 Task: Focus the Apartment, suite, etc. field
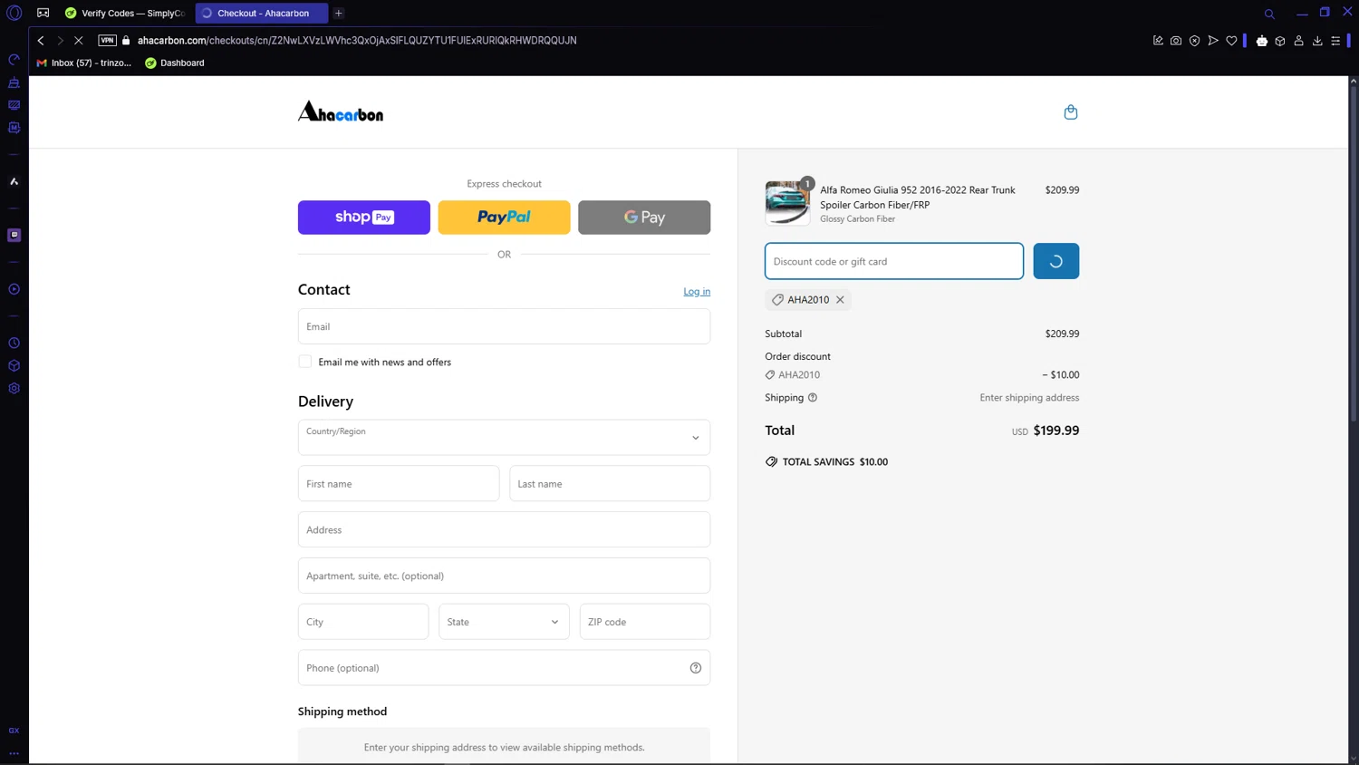pyautogui.click(x=504, y=576)
